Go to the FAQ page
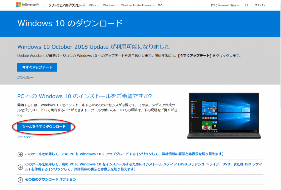Viewport: 281px width, 190px height. 160,5
